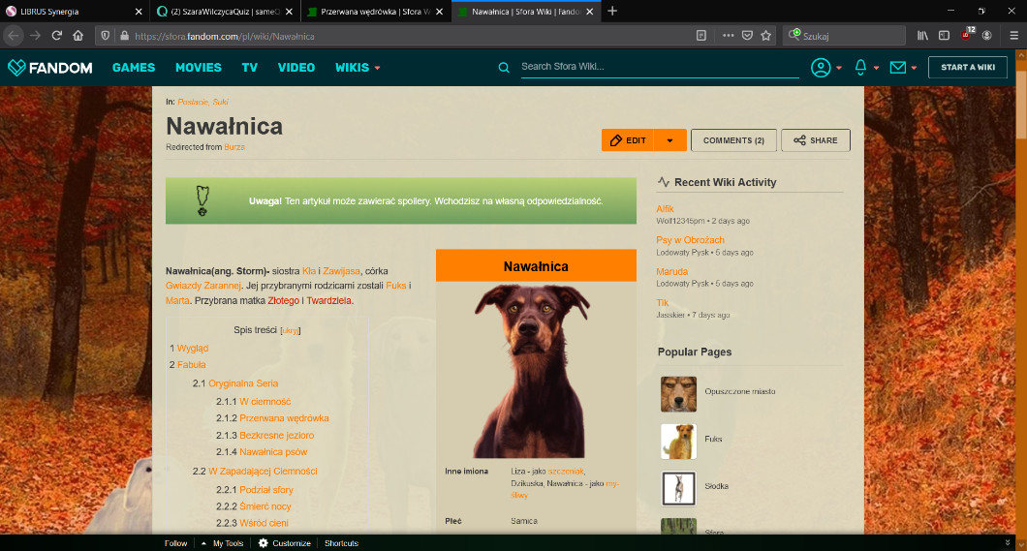Open the Gwiazdy Zarannej link
Viewport: 1027px width, 551px height.
pyautogui.click(x=202, y=286)
